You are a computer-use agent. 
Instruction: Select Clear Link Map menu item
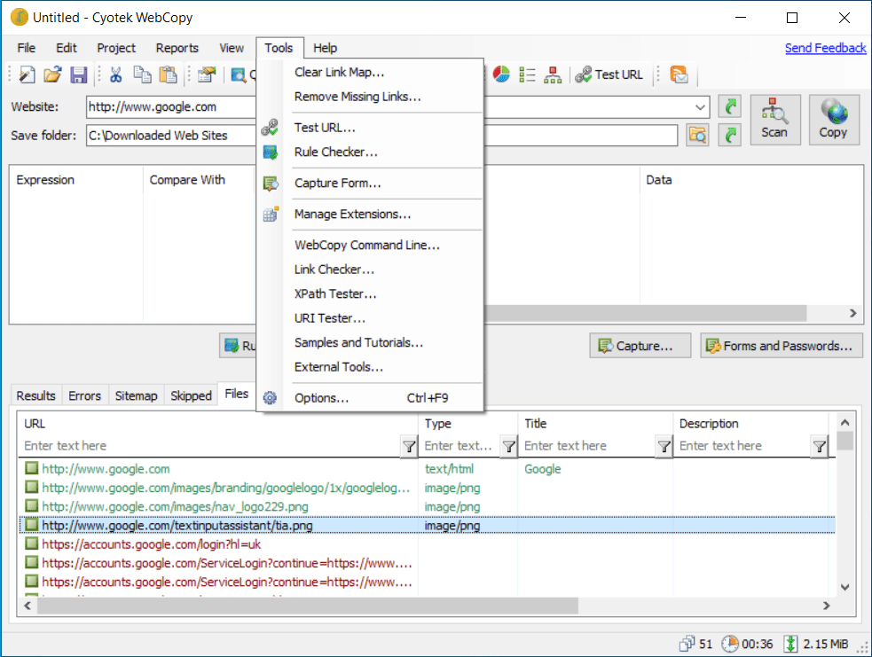tap(370, 72)
